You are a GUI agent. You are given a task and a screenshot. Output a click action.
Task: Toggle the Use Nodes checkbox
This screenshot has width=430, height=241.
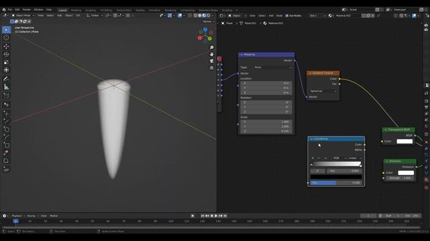pos(287,15)
